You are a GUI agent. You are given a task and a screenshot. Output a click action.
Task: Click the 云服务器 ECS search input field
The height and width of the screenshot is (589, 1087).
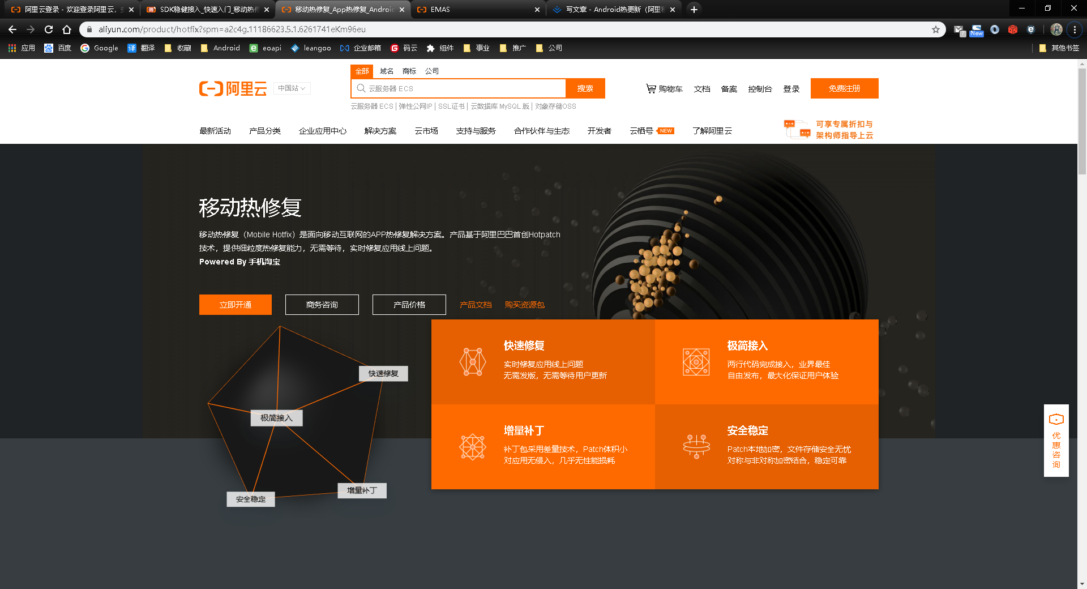459,88
